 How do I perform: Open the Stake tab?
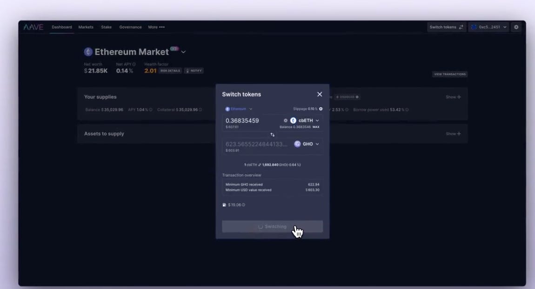coord(106,27)
